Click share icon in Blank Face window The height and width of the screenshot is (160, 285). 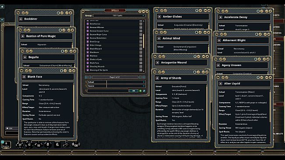[65, 70]
